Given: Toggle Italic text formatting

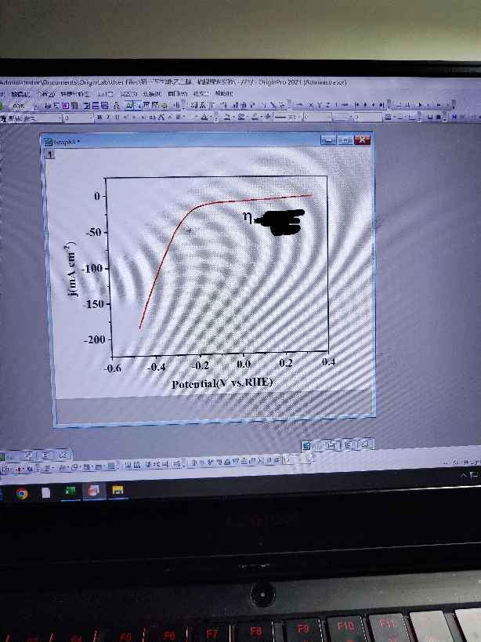Looking at the screenshot, I should pyautogui.click(x=108, y=118).
